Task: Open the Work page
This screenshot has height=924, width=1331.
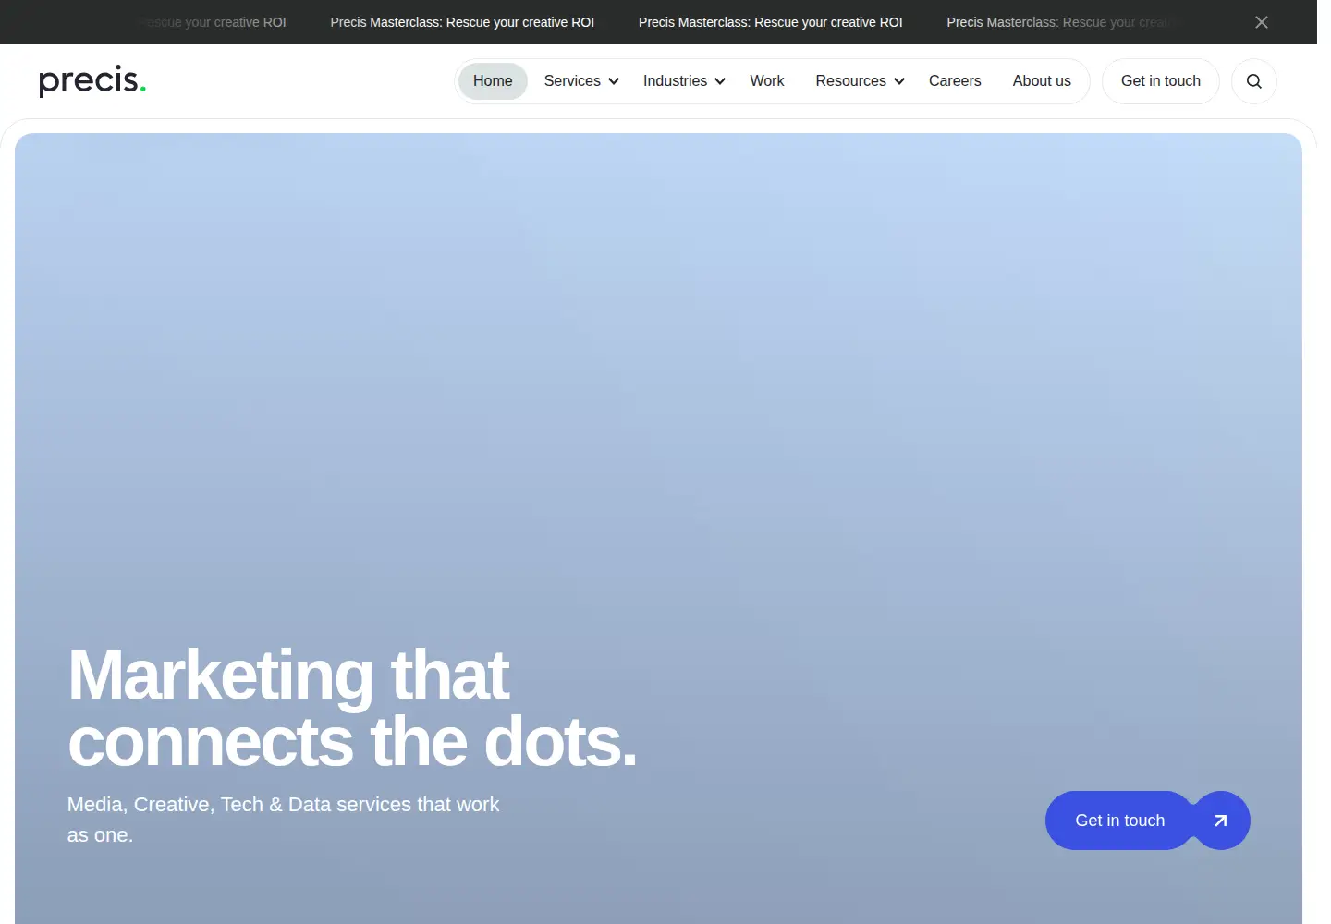Action: [x=767, y=81]
